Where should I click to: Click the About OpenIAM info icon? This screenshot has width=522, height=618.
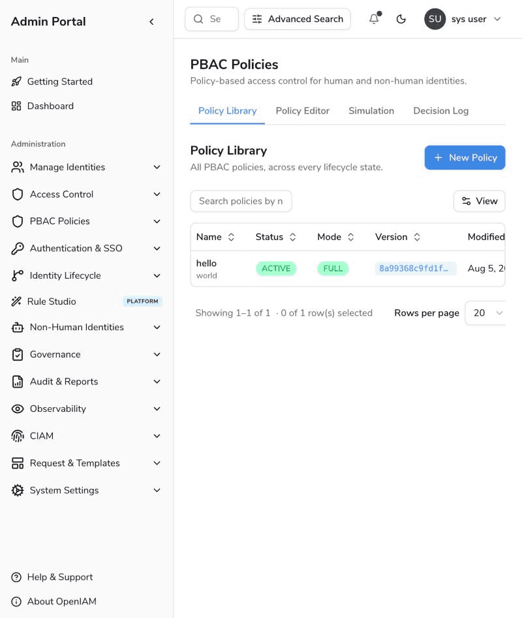point(16,602)
